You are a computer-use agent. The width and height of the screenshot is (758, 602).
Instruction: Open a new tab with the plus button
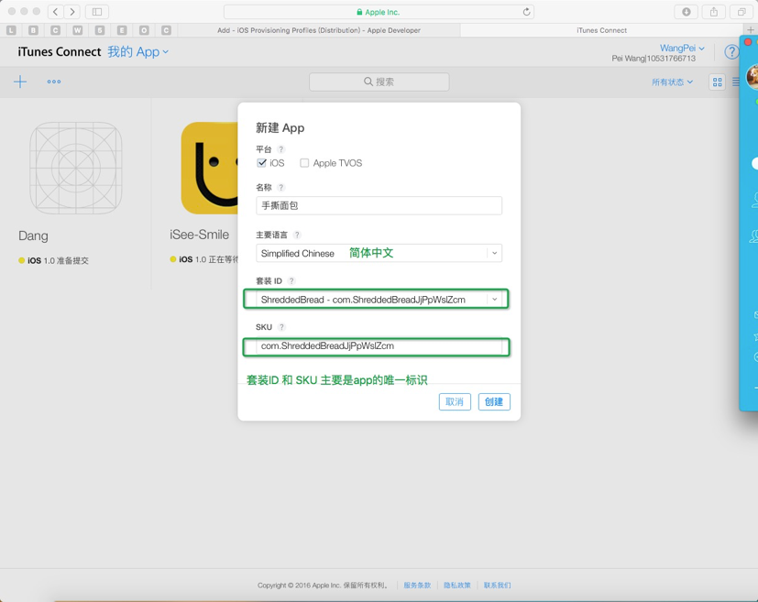coord(751,30)
